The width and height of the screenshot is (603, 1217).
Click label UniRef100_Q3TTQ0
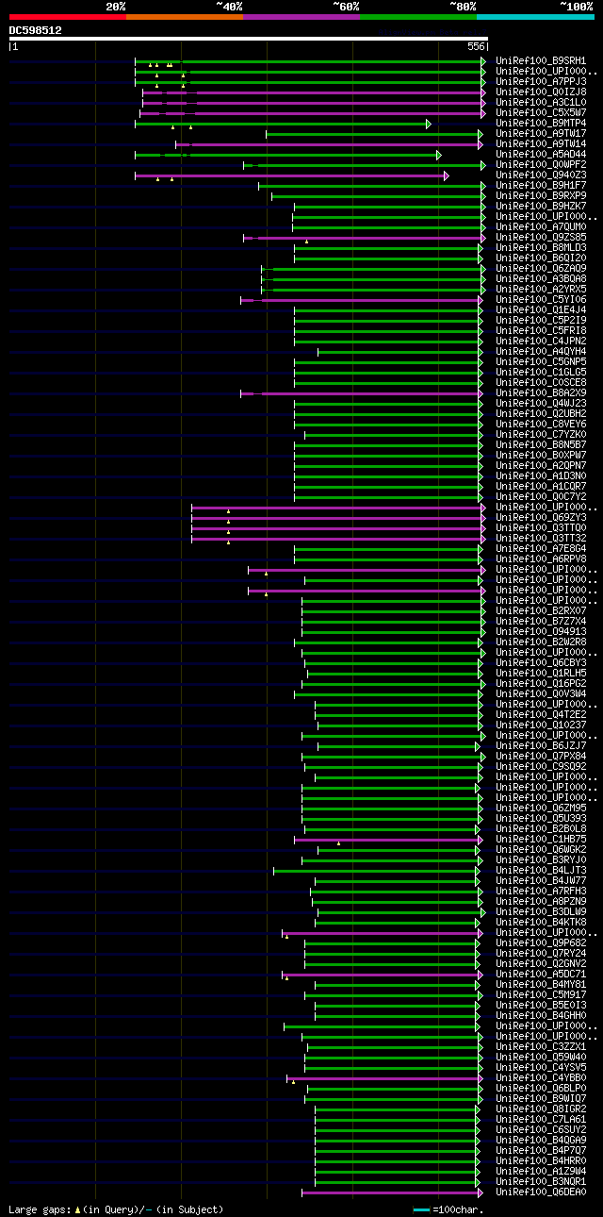click(541, 528)
